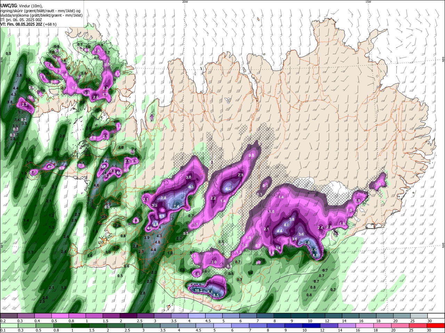
Task: Click the dark teal snow swatch labeled 8
Action: point(282,316)
